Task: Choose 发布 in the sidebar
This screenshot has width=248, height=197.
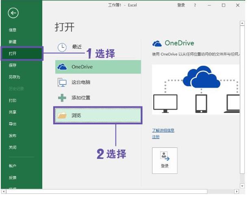Action: 13,136
